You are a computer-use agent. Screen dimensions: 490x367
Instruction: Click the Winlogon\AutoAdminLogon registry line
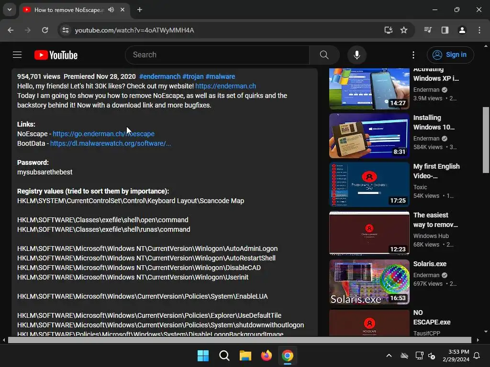[x=147, y=248]
